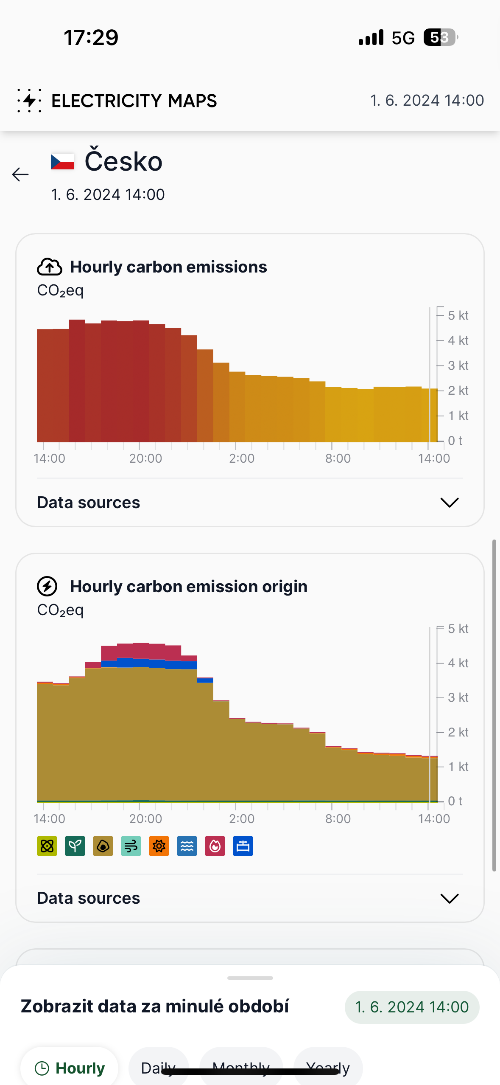The image size is (500, 1085).
Task: Switch to the Yearly time range
Action: point(328,1067)
